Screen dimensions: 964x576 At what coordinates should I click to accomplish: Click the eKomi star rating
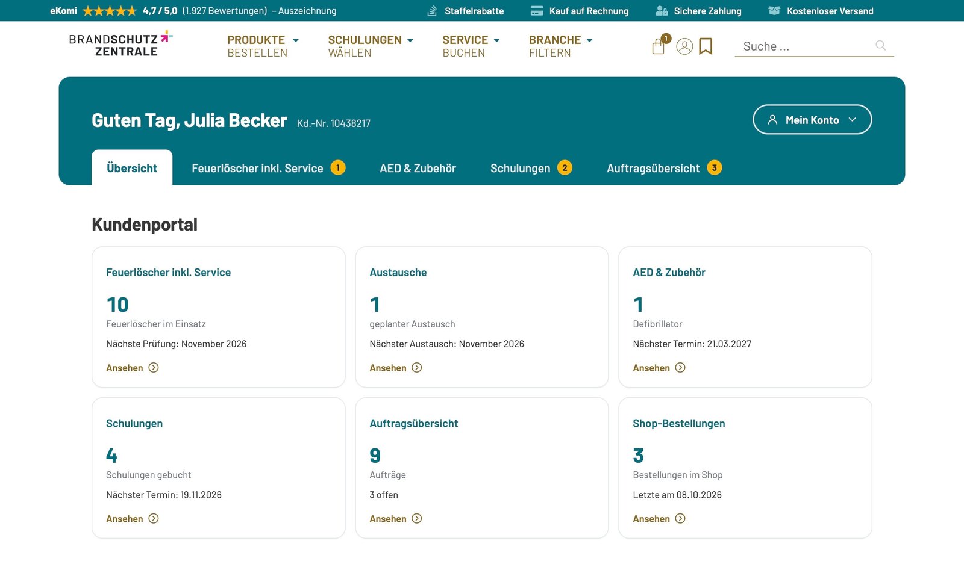coord(110,11)
